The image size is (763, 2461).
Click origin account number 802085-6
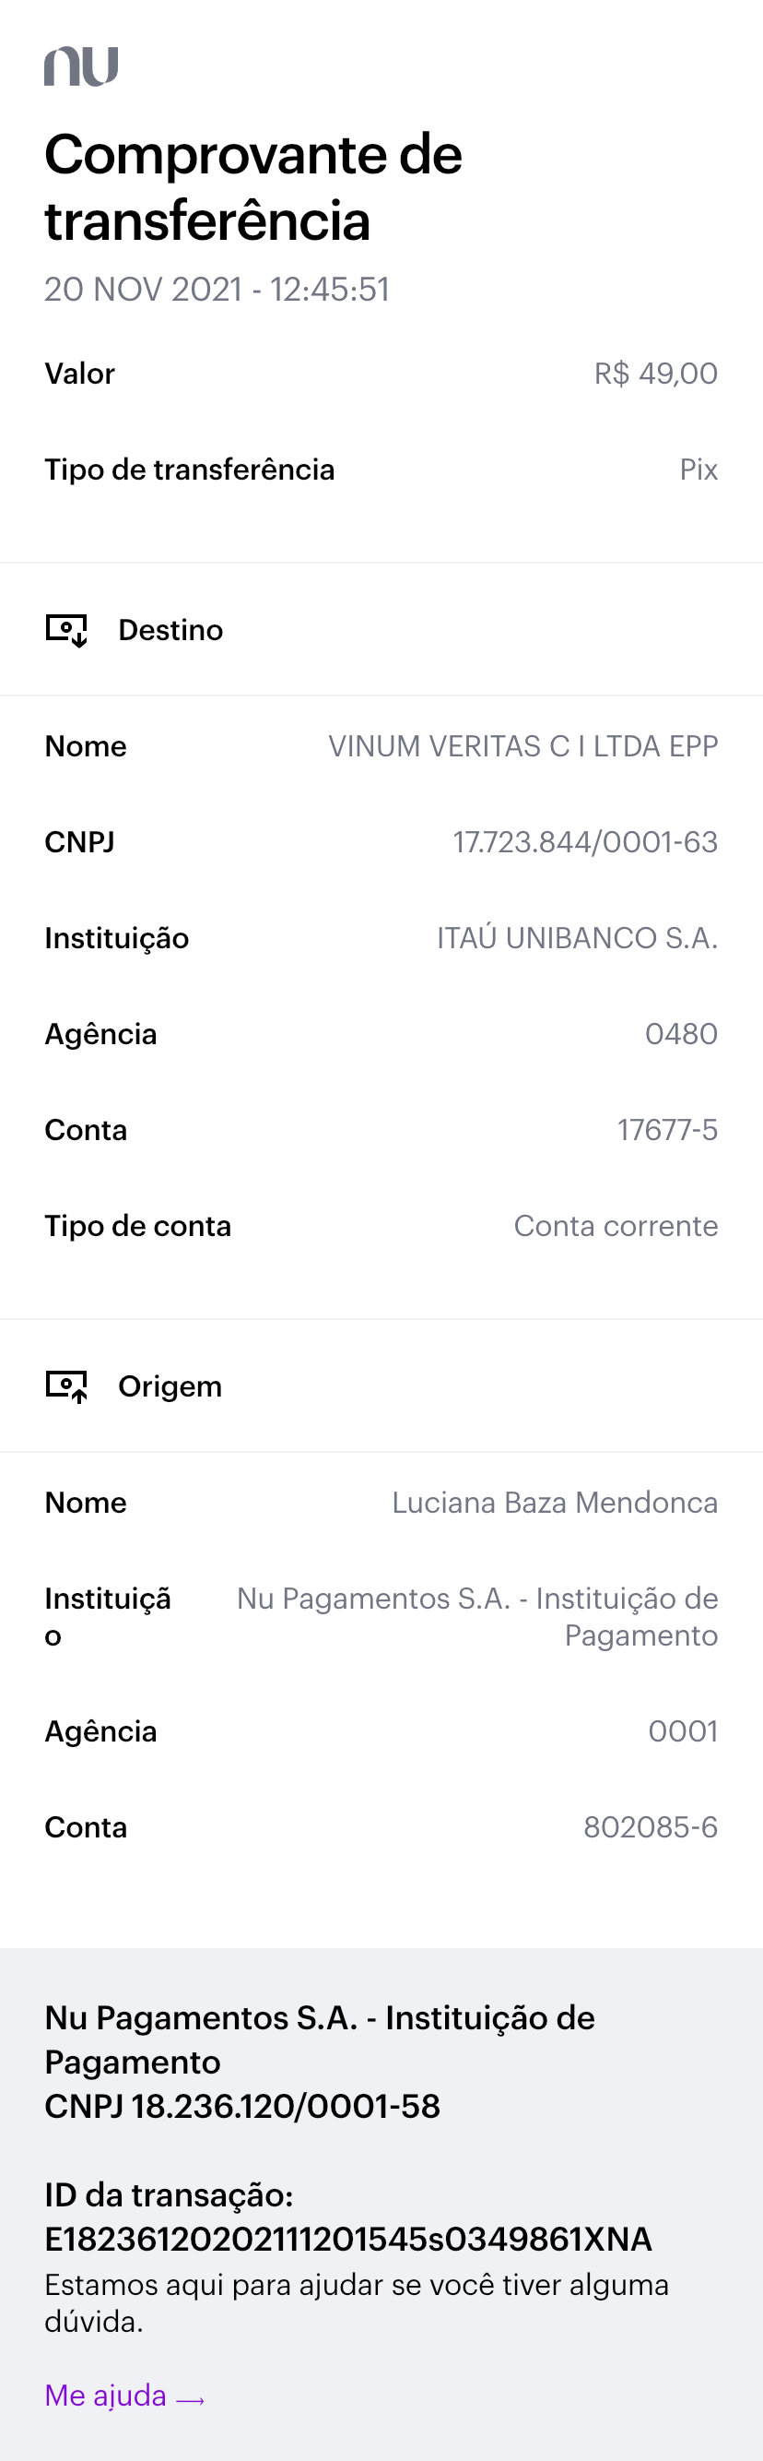point(650,1826)
